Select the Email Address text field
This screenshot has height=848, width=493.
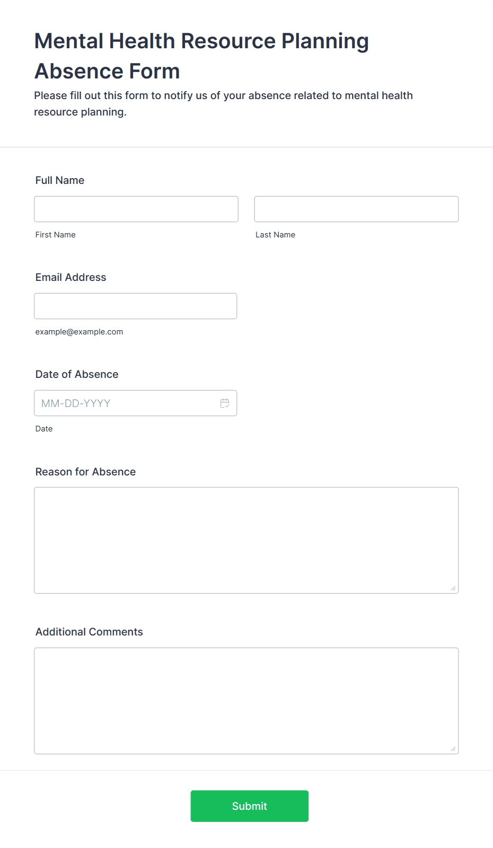[x=136, y=306]
